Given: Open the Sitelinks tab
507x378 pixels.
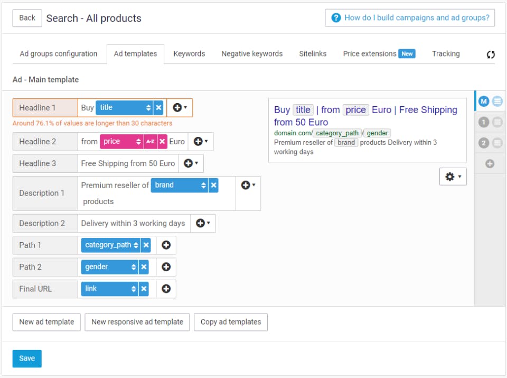Looking at the screenshot, I should pyautogui.click(x=313, y=54).
